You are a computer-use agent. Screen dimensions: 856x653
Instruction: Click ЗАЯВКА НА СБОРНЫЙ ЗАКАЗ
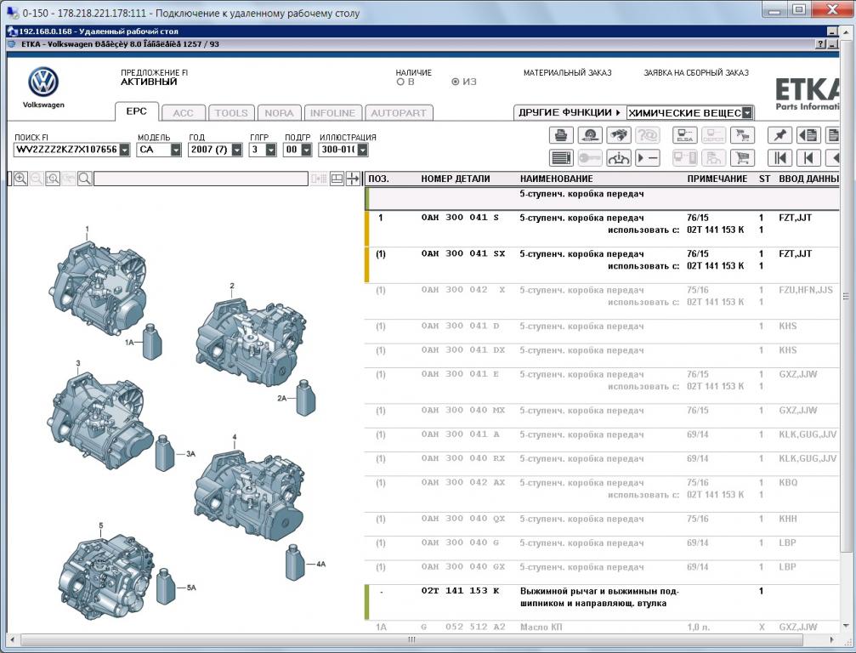(696, 72)
